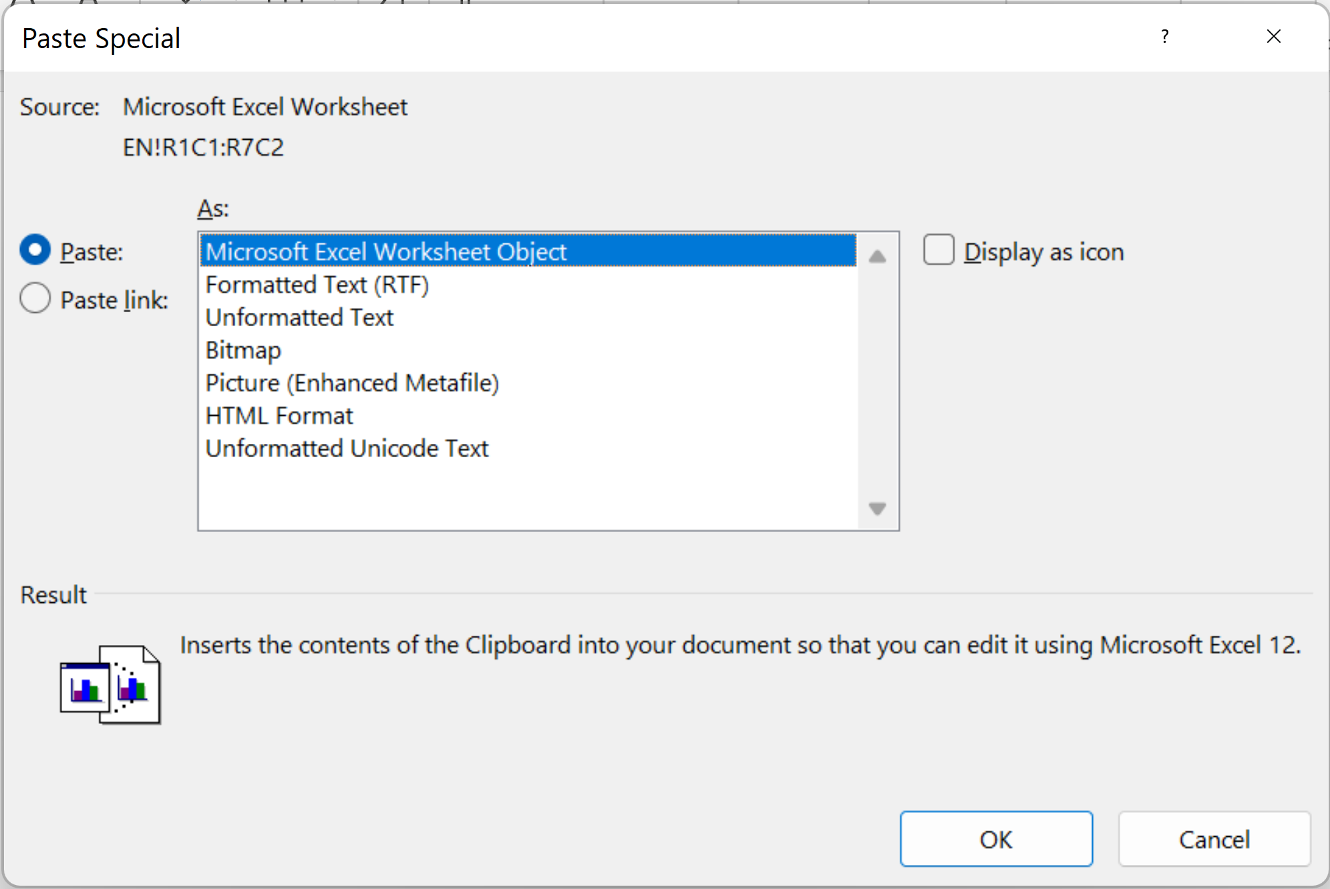Close the Paste Special dialog

(1274, 37)
